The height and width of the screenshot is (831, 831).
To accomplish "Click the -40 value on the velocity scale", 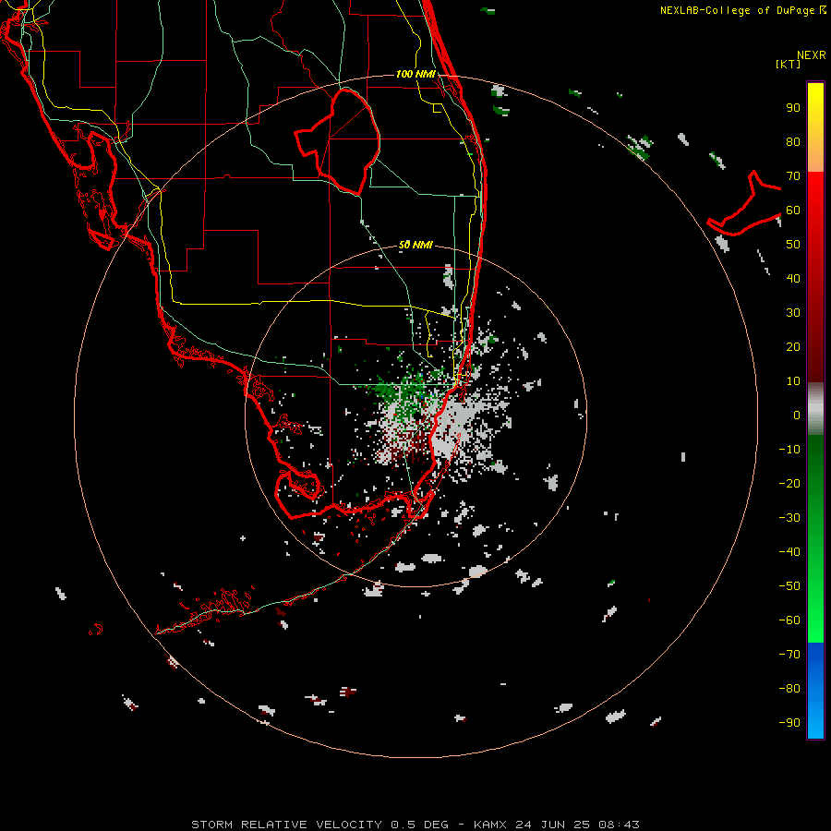I will [x=789, y=552].
